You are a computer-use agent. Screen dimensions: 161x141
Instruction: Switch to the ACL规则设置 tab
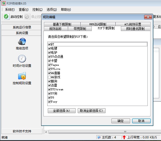[133, 24]
